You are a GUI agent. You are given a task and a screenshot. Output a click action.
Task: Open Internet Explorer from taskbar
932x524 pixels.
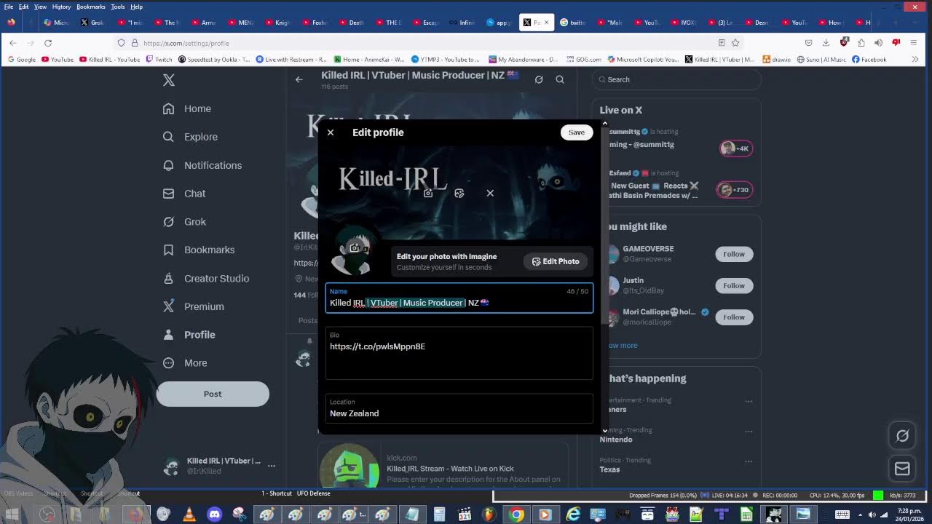pos(574,515)
